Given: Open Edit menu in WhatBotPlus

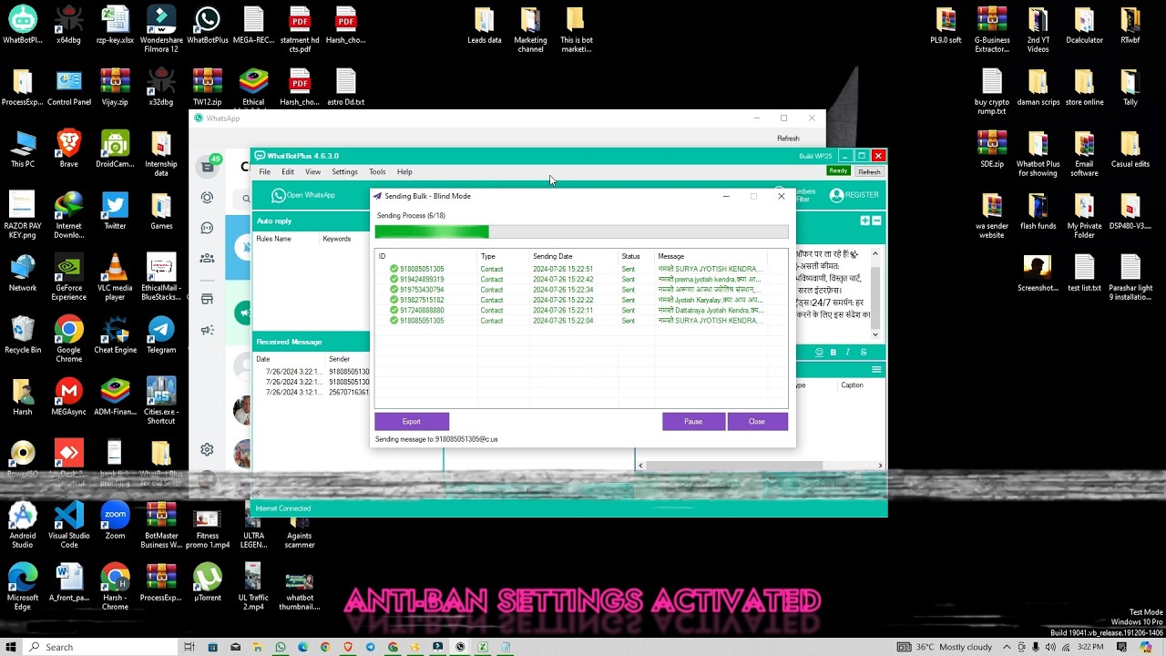Looking at the screenshot, I should pos(288,172).
